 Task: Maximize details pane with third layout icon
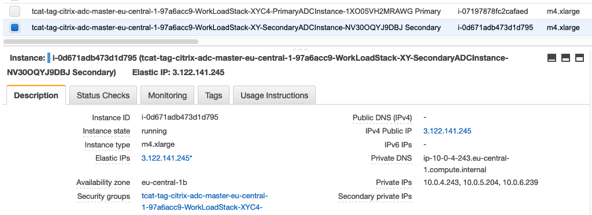coord(579,58)
